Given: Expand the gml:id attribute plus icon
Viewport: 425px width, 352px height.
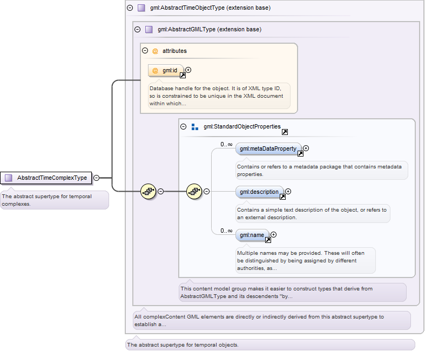Looking at the screenshot, I should (188, 70).
